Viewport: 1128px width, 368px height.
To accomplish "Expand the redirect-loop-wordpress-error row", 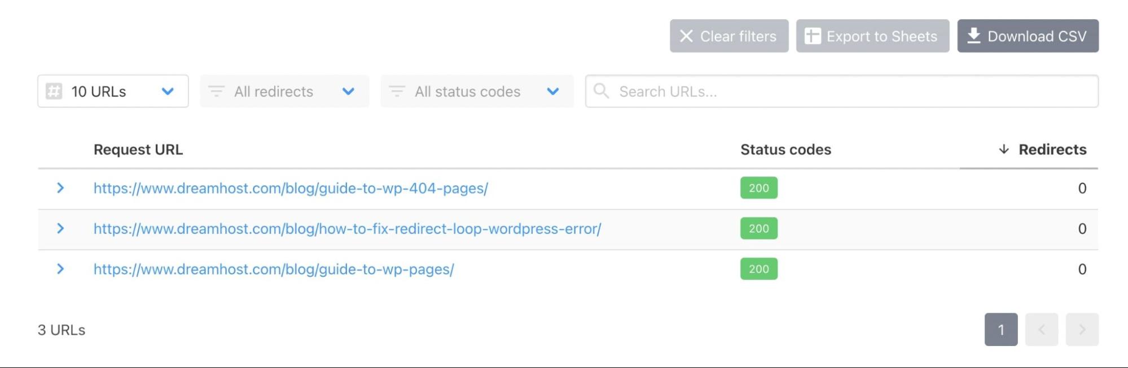I will (x=60, y=229).
